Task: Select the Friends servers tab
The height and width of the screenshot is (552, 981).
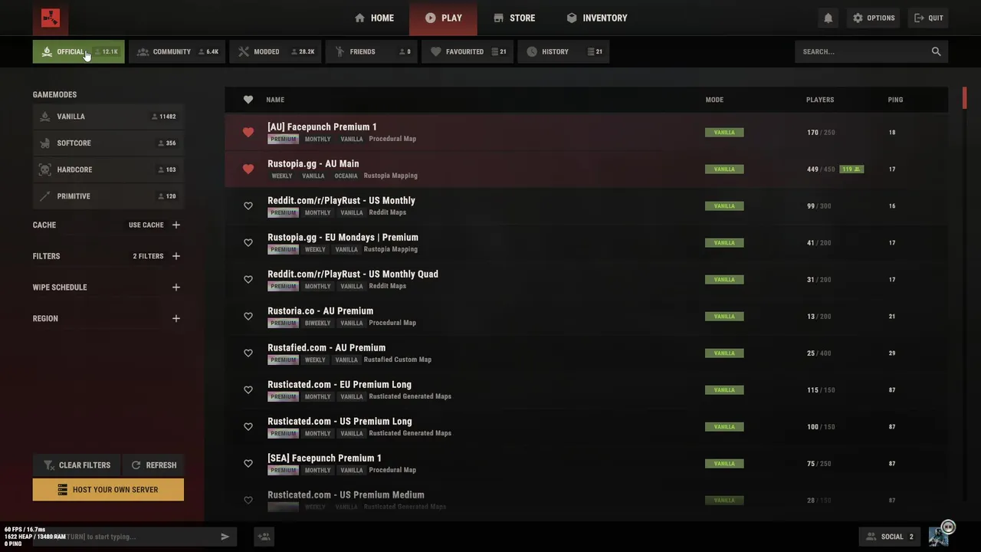Action: [372, 51]
